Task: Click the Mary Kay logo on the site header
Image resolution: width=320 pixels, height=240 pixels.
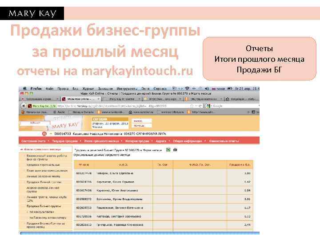Action: 65,125
